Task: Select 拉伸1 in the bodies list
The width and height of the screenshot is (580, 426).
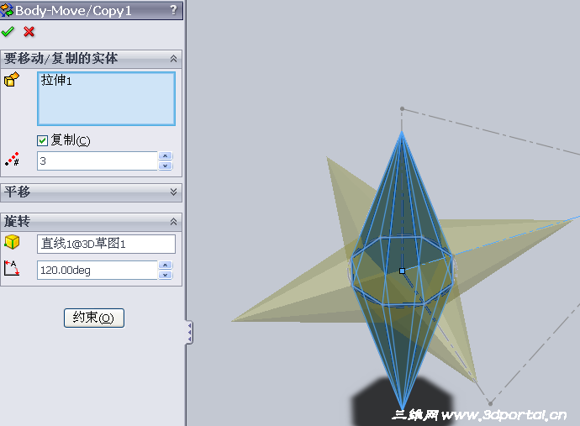Action: tap(56, 81)
